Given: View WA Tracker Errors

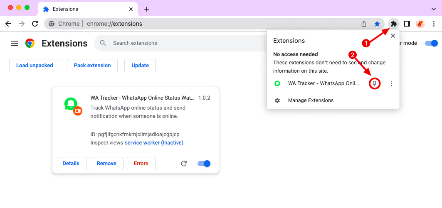Looking at the screenshot, I should click(141, 164).
